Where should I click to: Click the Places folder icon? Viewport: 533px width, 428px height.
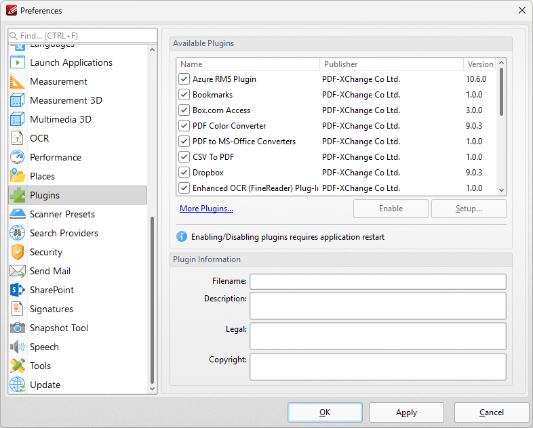18,176
